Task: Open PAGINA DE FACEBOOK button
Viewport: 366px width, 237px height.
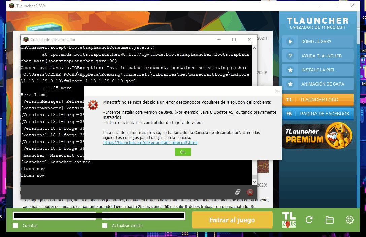Action: (x=318, y=114)
